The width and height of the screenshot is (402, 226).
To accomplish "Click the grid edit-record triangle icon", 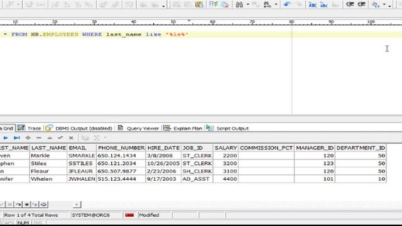I will click(50, 138).
